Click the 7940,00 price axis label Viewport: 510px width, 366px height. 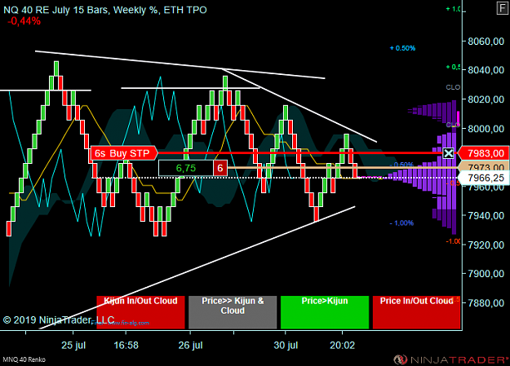(486, 215)
